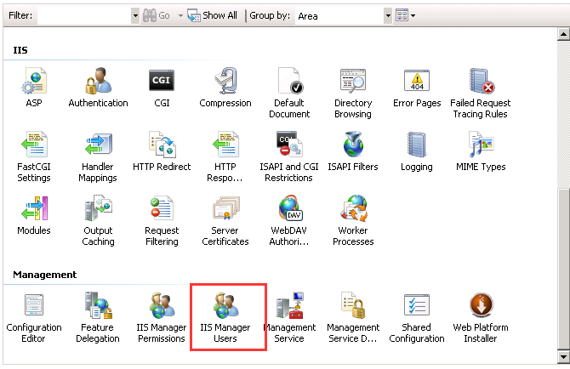Select Output Caching icon

[98, 207]
